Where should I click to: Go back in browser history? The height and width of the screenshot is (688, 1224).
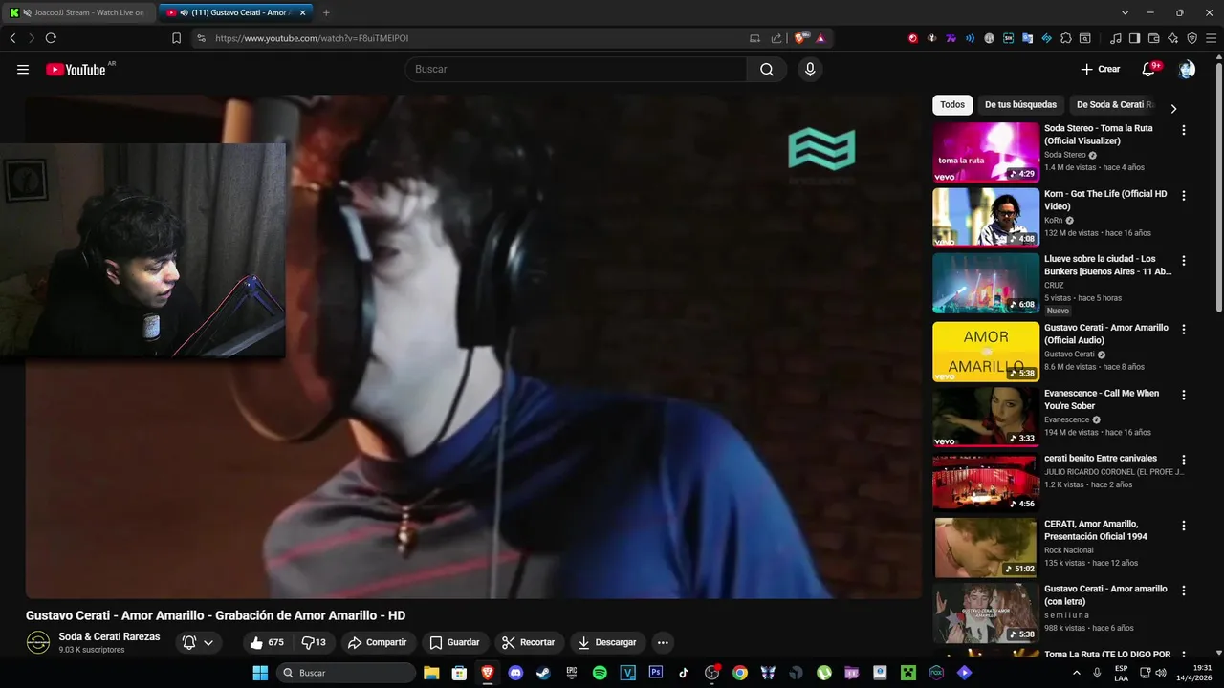point(12,38)
